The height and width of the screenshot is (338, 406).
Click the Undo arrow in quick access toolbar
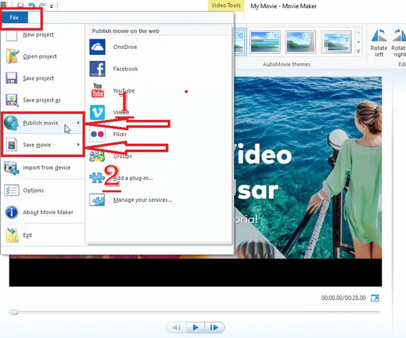click(x=32, y=5)
